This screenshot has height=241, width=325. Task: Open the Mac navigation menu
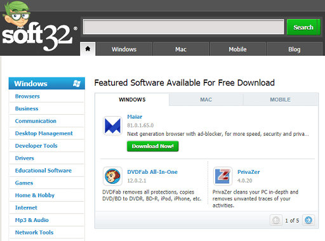181,49
